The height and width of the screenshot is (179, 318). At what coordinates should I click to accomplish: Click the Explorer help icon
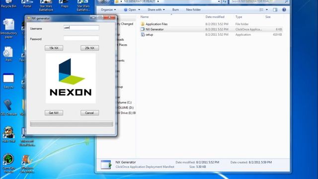point(284,10)
